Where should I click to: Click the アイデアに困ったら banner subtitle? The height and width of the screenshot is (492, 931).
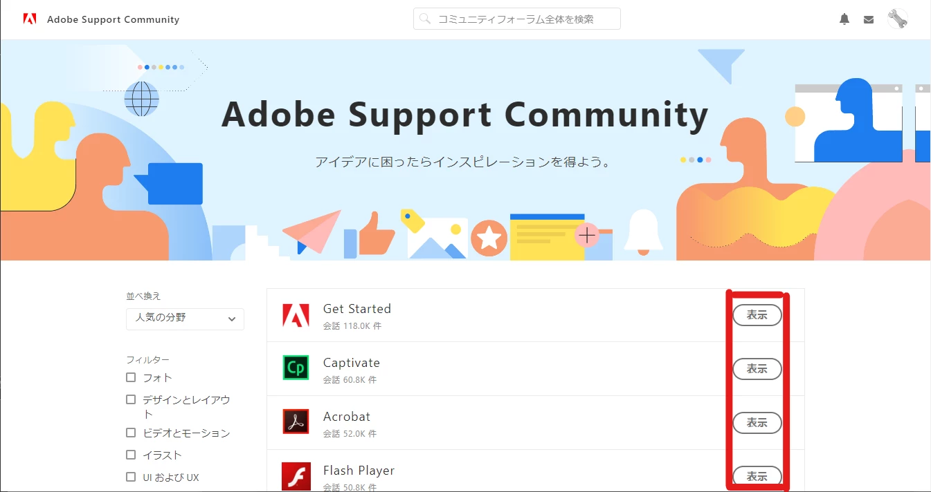click(464, 163)
